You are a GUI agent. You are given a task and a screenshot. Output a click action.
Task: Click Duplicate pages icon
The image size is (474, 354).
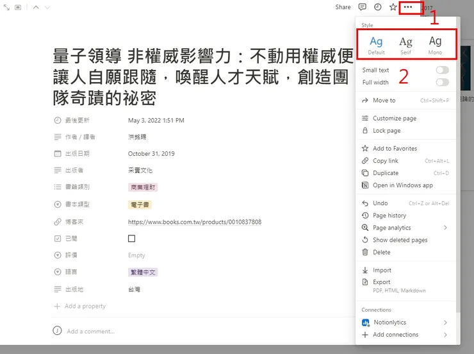click(365, 173)
